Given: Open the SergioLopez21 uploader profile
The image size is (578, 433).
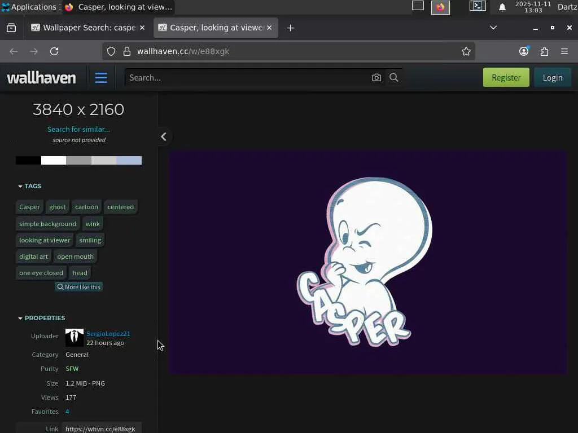Looking at the screenshot, I should [x=108, y=334].
